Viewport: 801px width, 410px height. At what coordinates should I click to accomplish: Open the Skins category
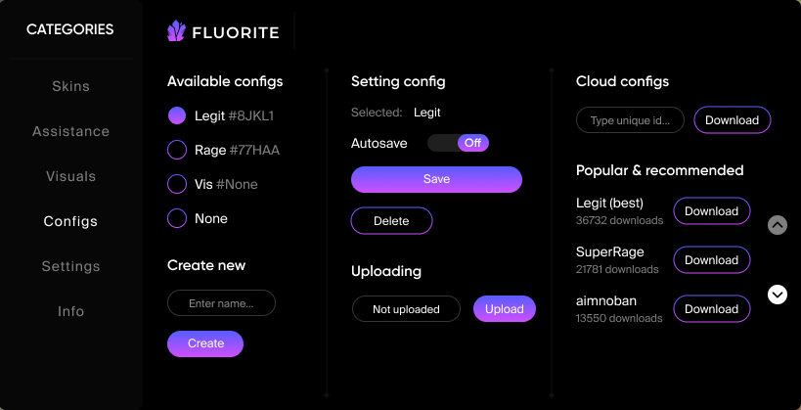pyautogui.click(x=70, y=86)
